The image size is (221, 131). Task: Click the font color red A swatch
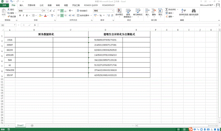click(x=45, y=15)
